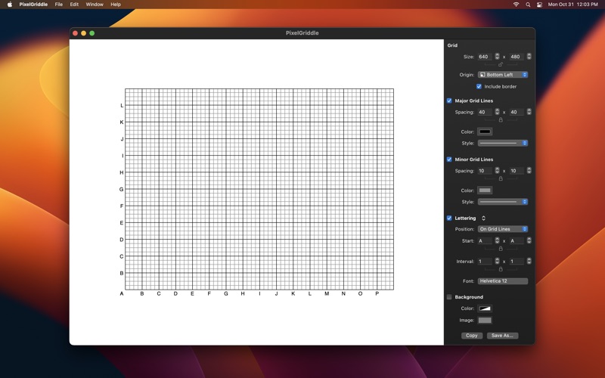Click the Helvetica 12 font field

(503, 281)
